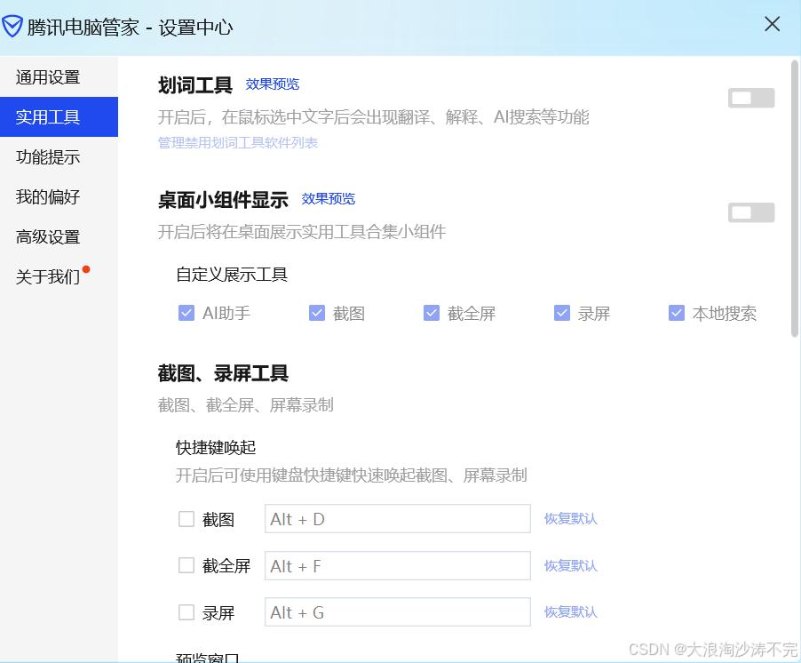Uncheck the 录屏 widget tool checkbox
Screen dimensions: 801x663
(562, 313)
